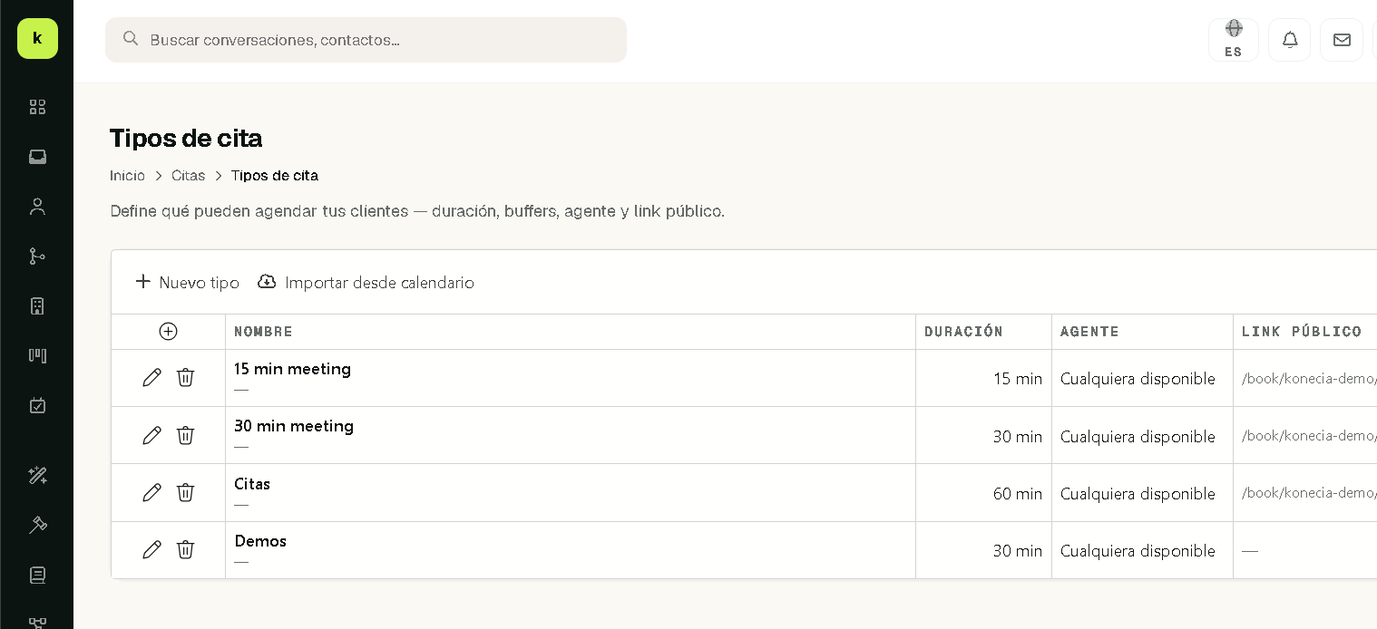Open public link of 30 min meeting
This screenshot has width=1377, height=629.
pos(1309,436)
